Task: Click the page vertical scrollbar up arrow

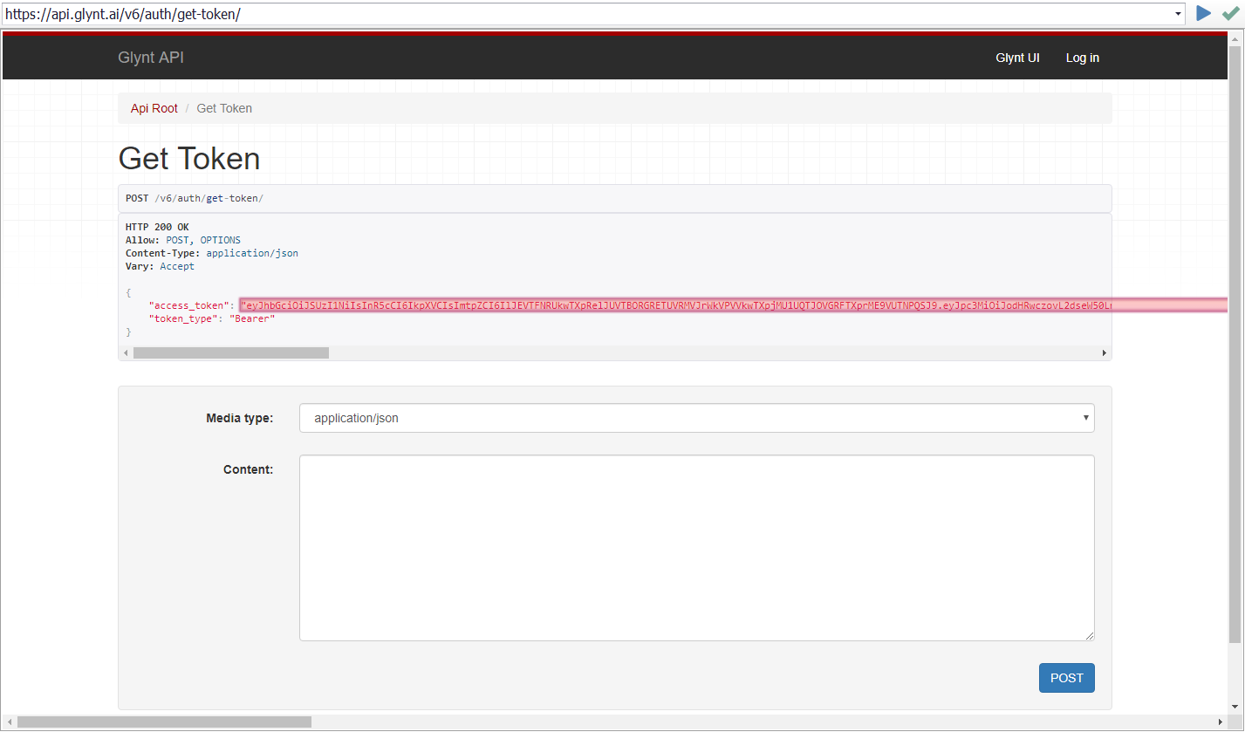Action: 1235,38
